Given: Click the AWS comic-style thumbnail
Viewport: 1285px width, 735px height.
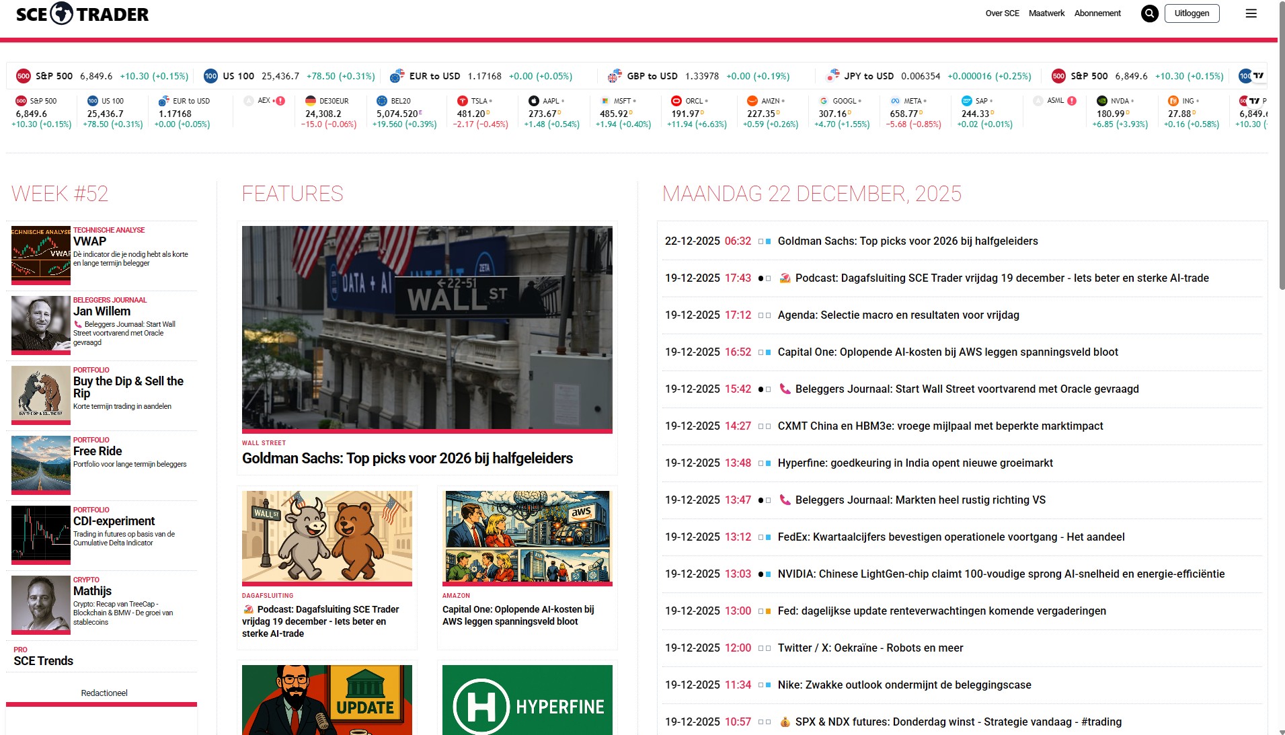Looking at the screenshot, I should (x=527, y=538).
